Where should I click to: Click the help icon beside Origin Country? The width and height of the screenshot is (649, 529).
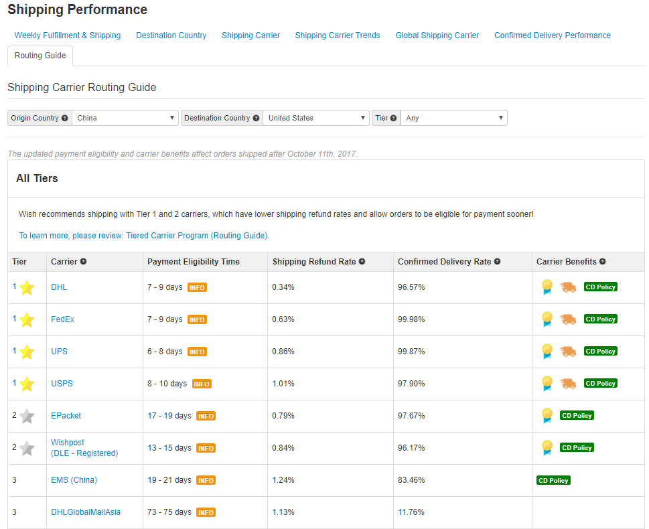coord(64,118)
